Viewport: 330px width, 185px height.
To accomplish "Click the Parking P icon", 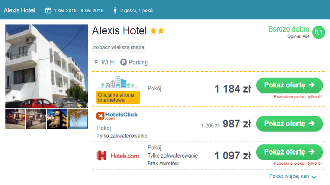I will click(x=123, y=62).
